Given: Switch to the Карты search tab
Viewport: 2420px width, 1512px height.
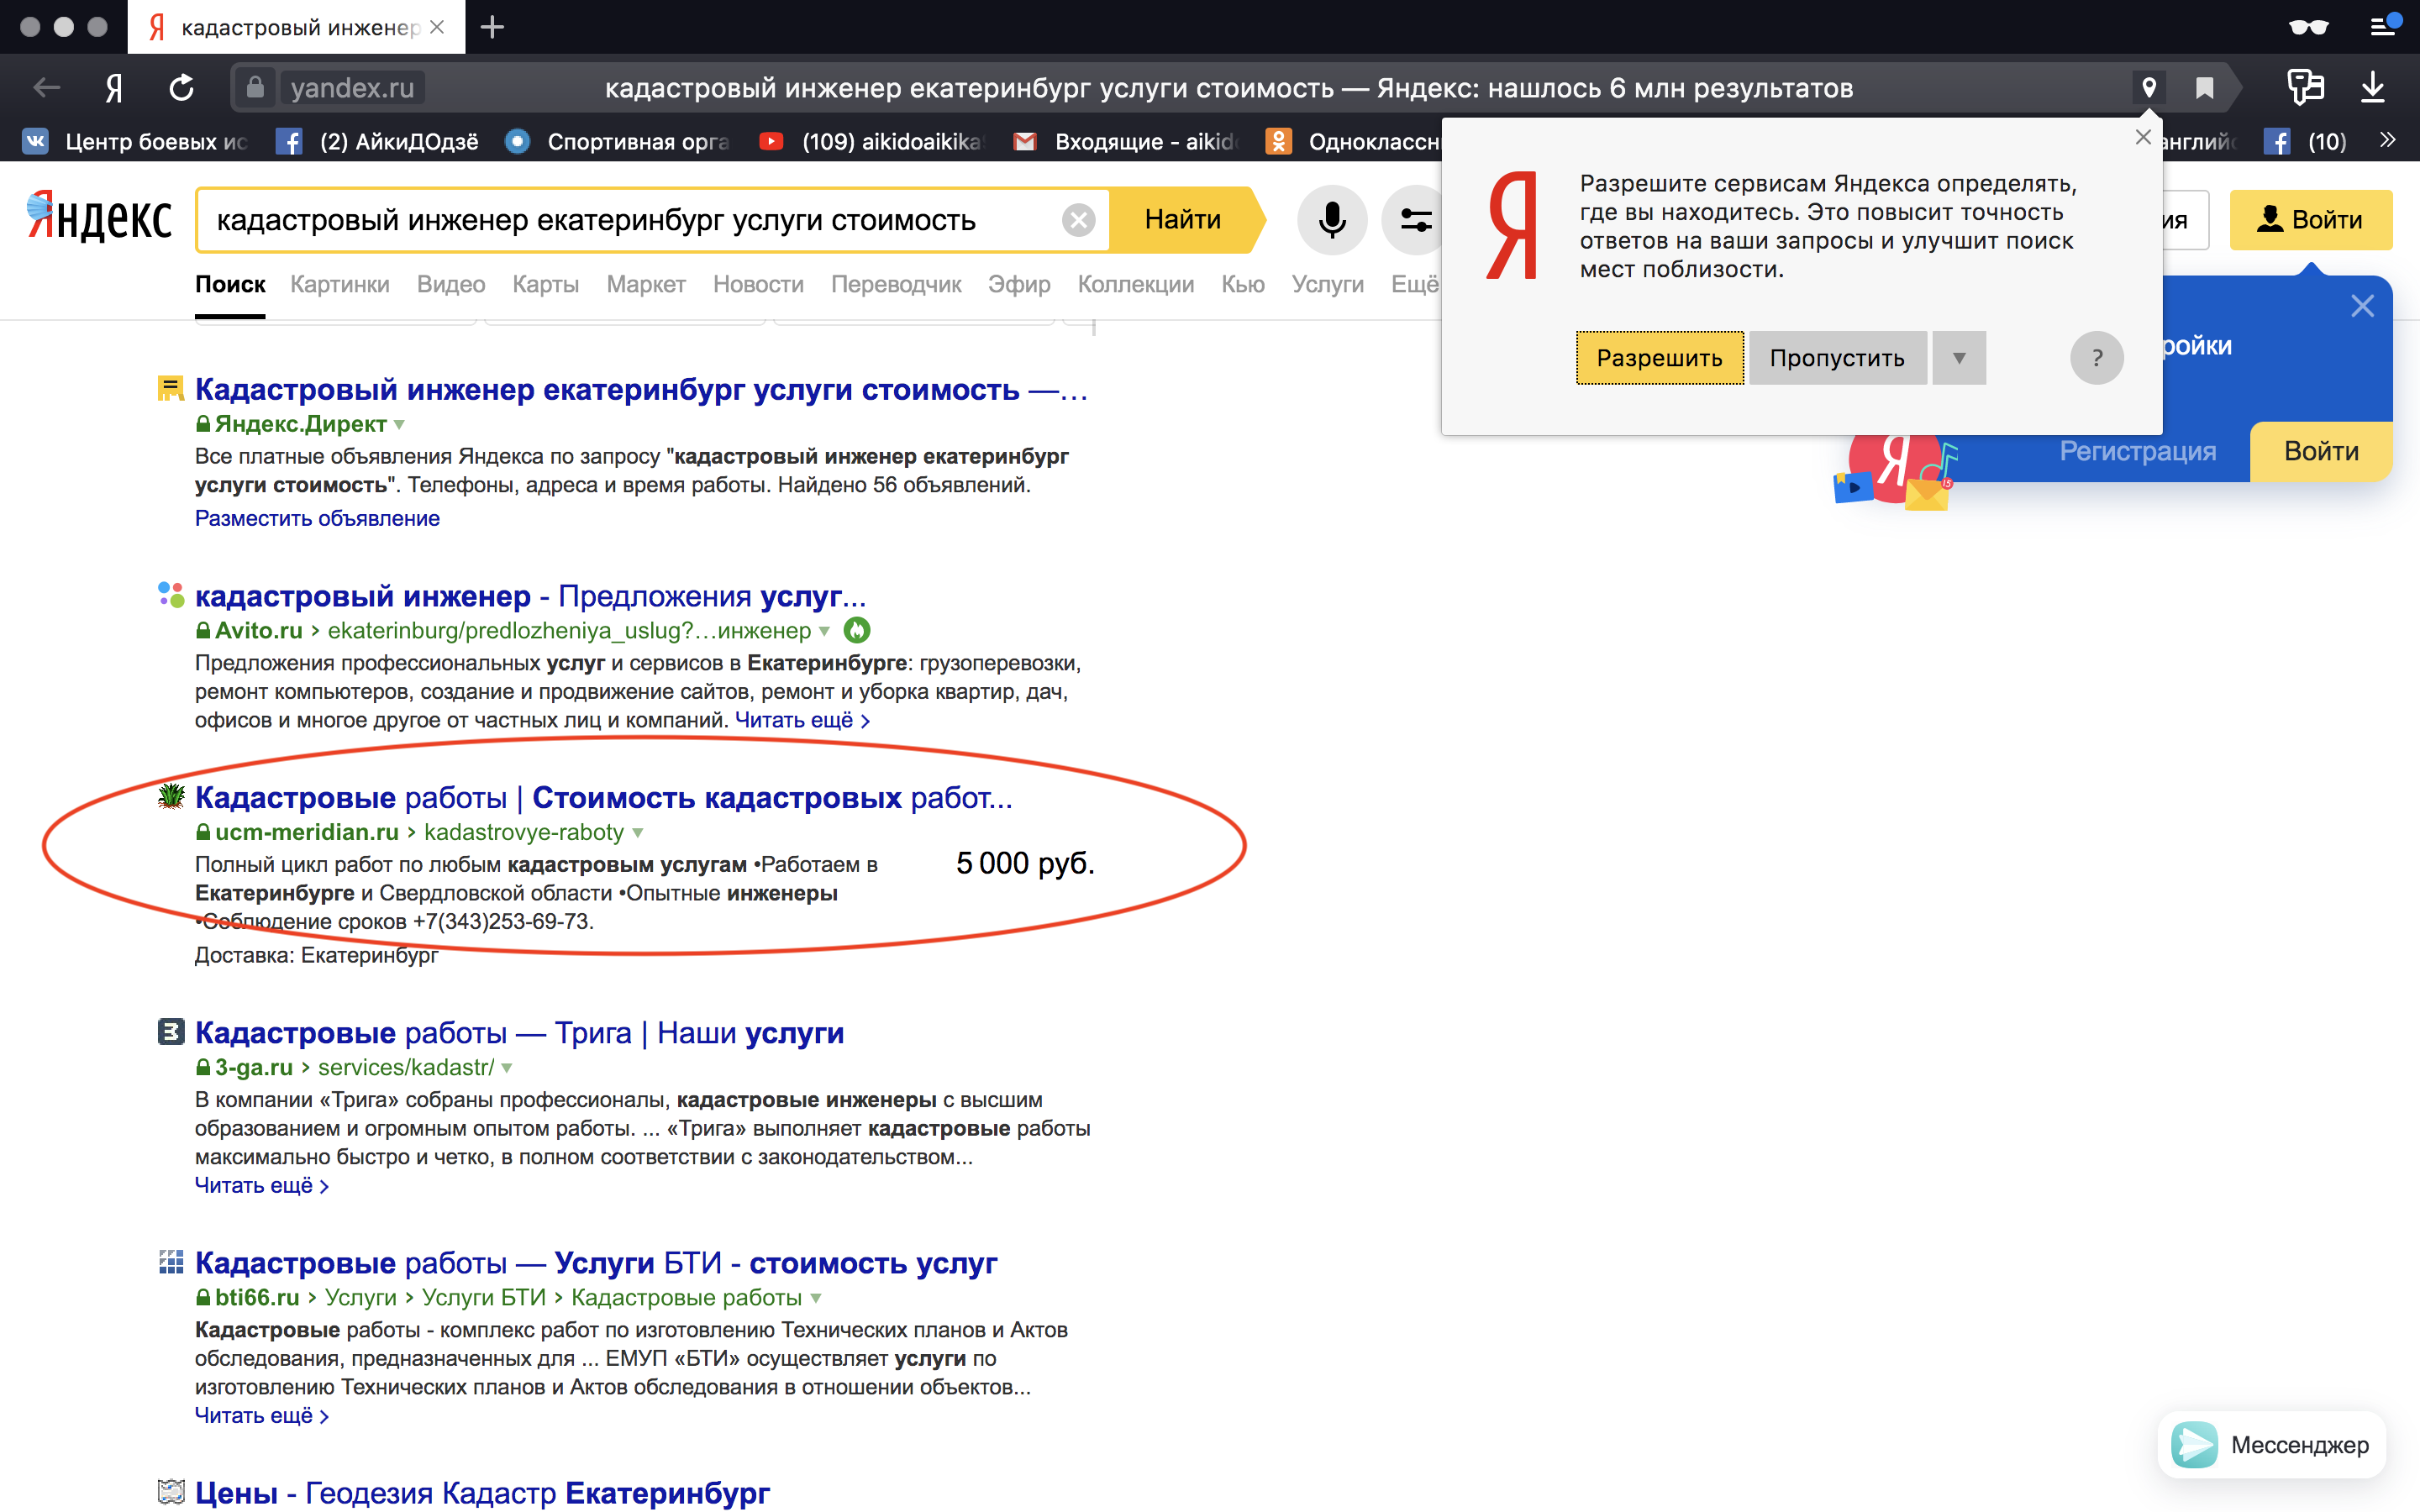Looking at the screenshot, I should (545, 284).
